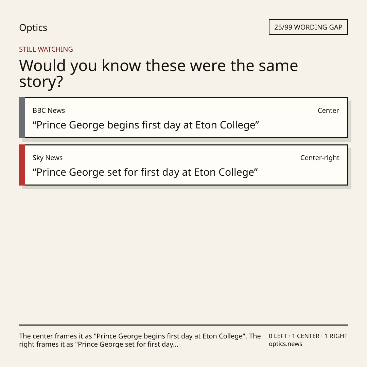Click the word story? in headline

pos(41,82)
